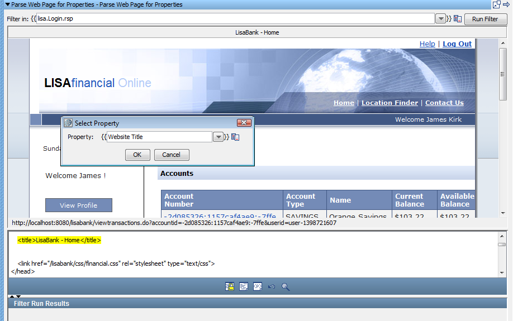513x321 pixels.
Task: Click the Location Finder link
Action: (389, 103)
